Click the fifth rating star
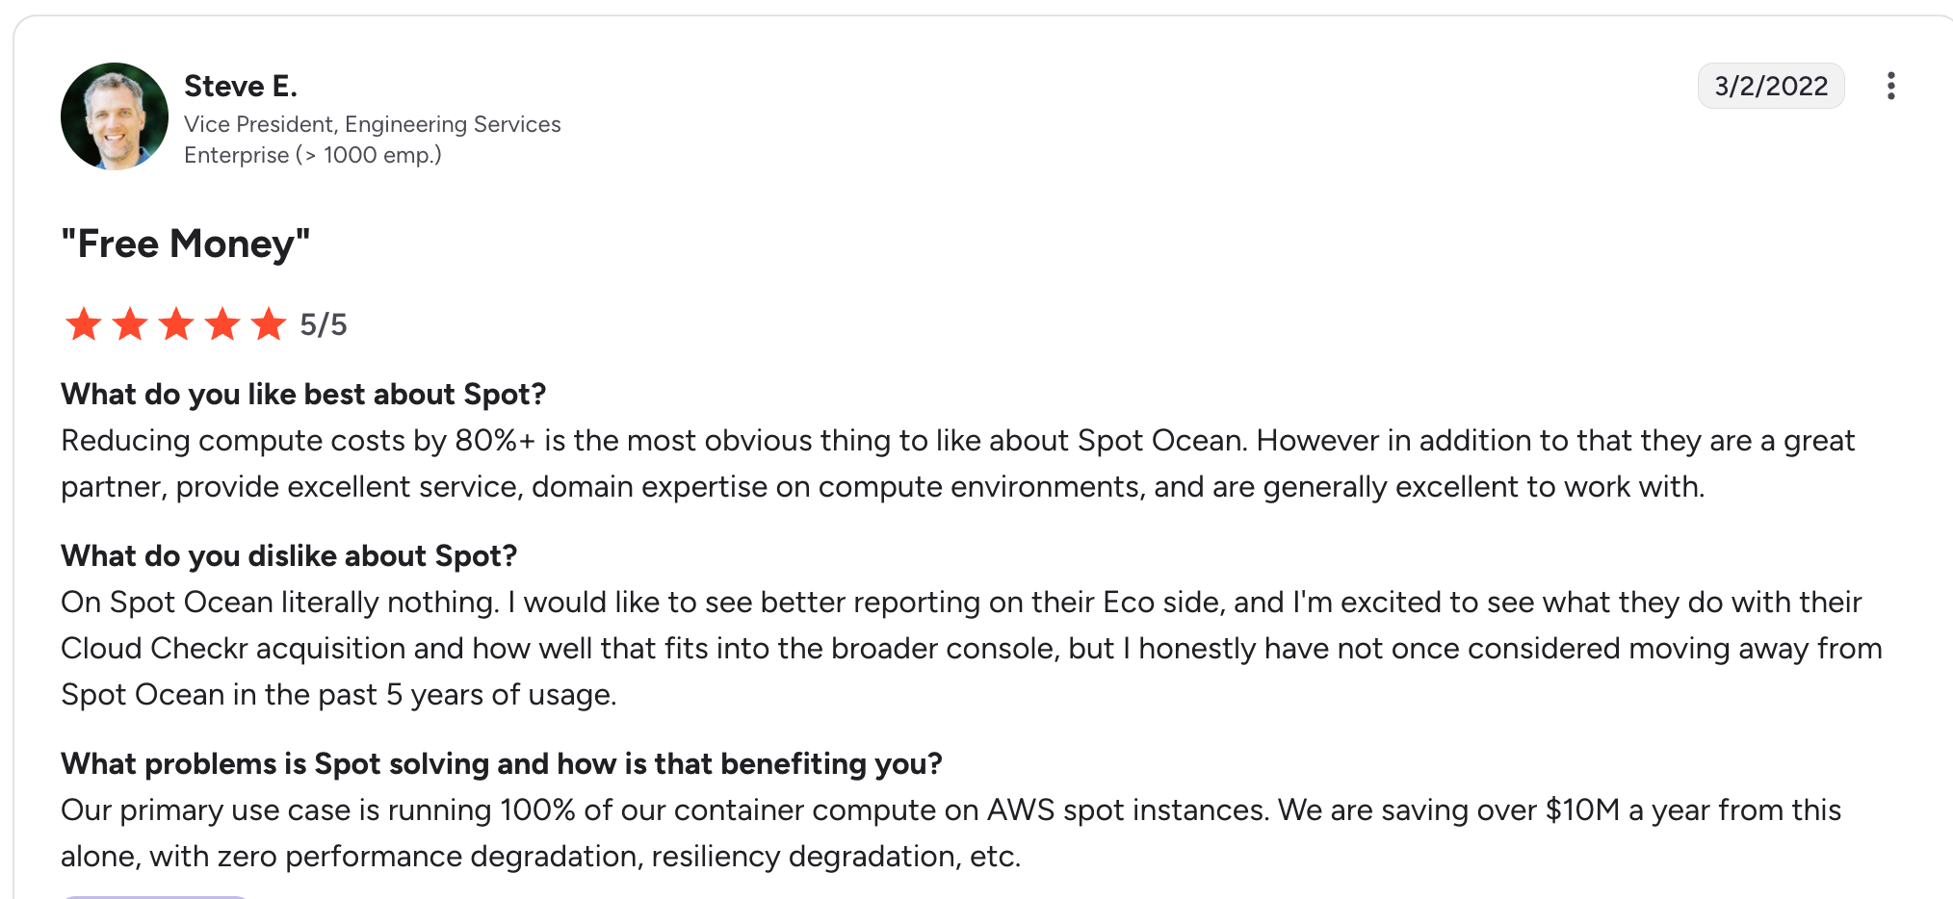The height and width of the screenshot is (899, 1953). 269,324
